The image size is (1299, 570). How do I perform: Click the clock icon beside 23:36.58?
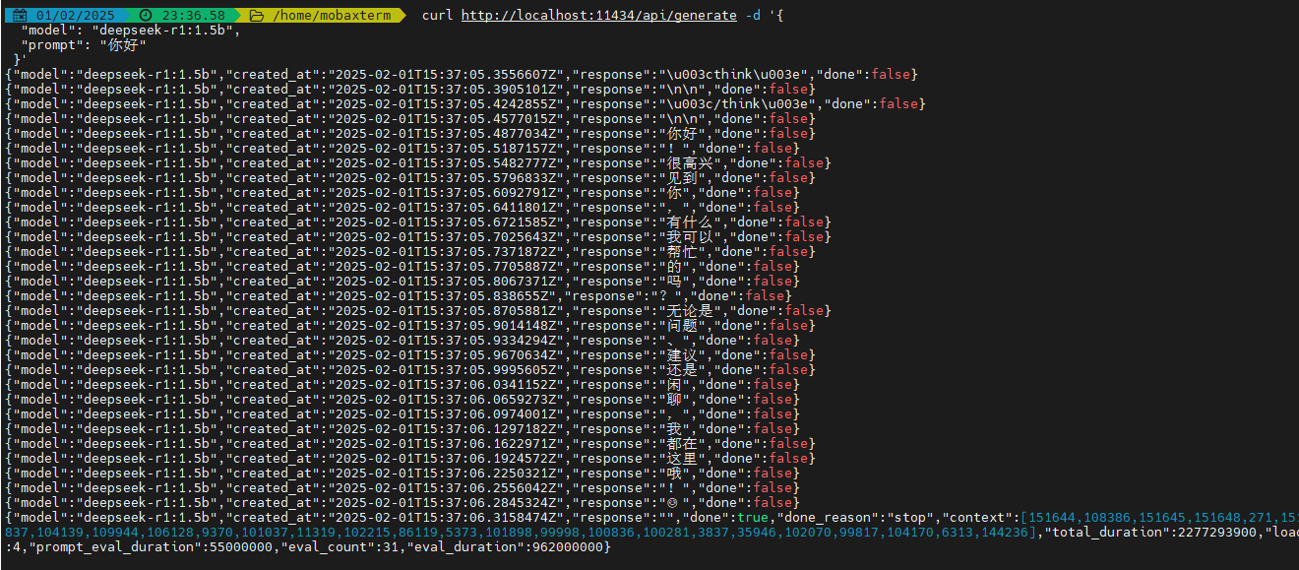pyautogui.click(x=146, y=16)
